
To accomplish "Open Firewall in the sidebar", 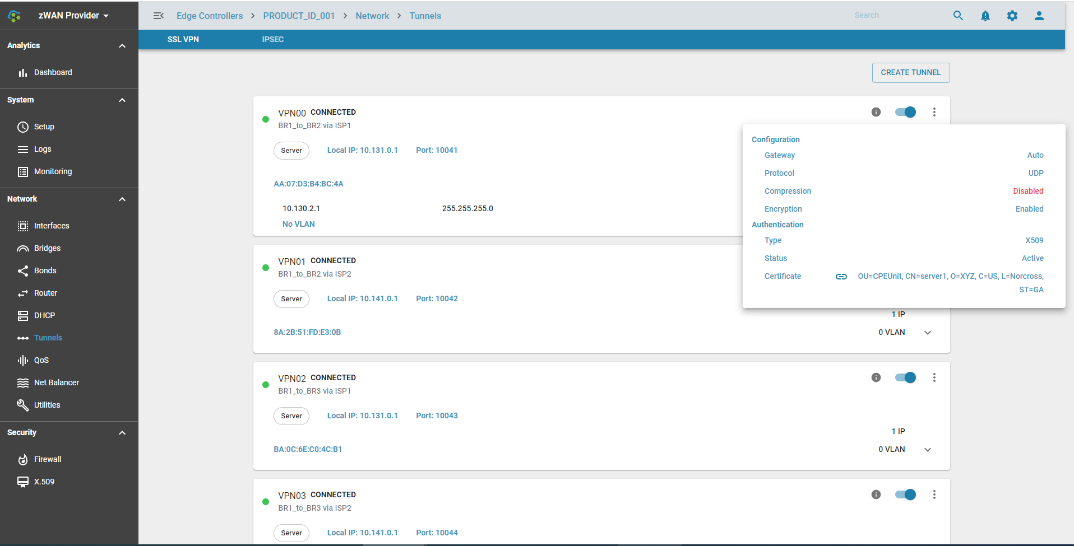I will tap(48, 459).
